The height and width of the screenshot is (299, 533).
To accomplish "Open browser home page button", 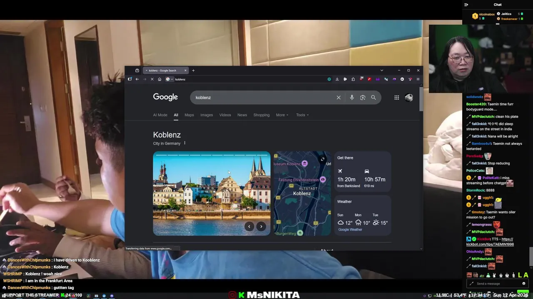I will 159,79.
